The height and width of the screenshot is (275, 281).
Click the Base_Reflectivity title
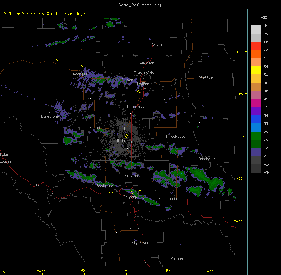pyautogui.click(x=140, y=5)
